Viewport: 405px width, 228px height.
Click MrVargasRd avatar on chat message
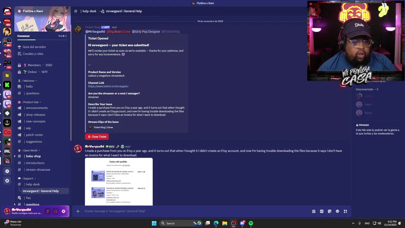[x=78, y=149]
